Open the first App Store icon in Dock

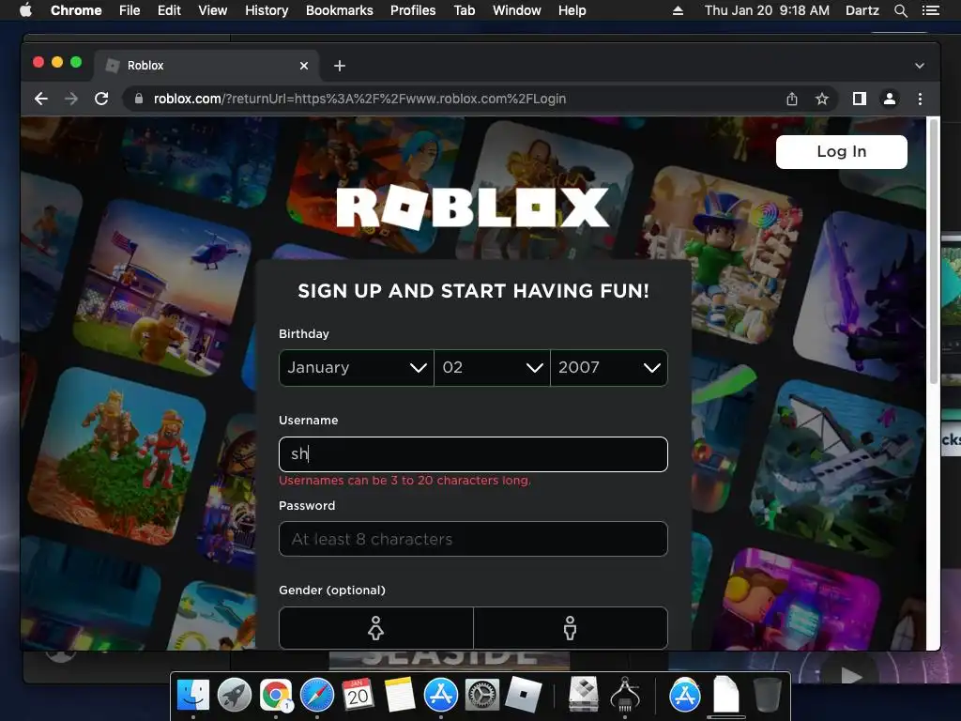[x=441, y=696]
